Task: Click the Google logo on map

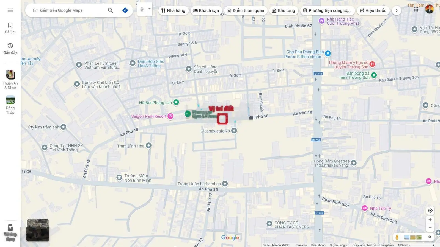Action: (230, 238)
